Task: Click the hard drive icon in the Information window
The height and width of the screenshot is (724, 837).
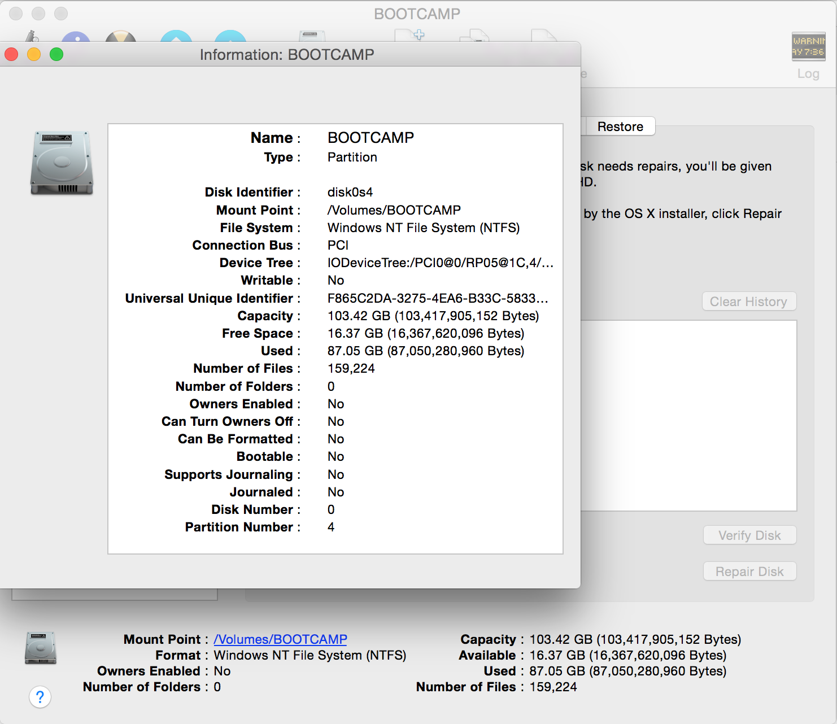Action: coord(62,163)
